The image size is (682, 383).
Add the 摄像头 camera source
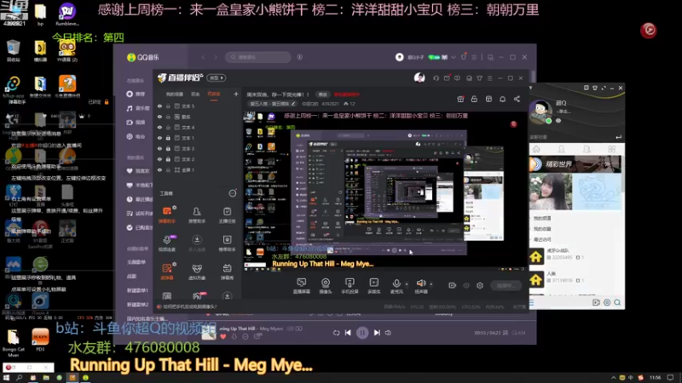pyautogui.click(x=326, y=286)
